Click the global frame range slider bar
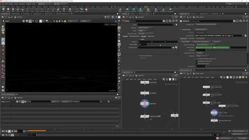249x140 pixels. point(123,135)
